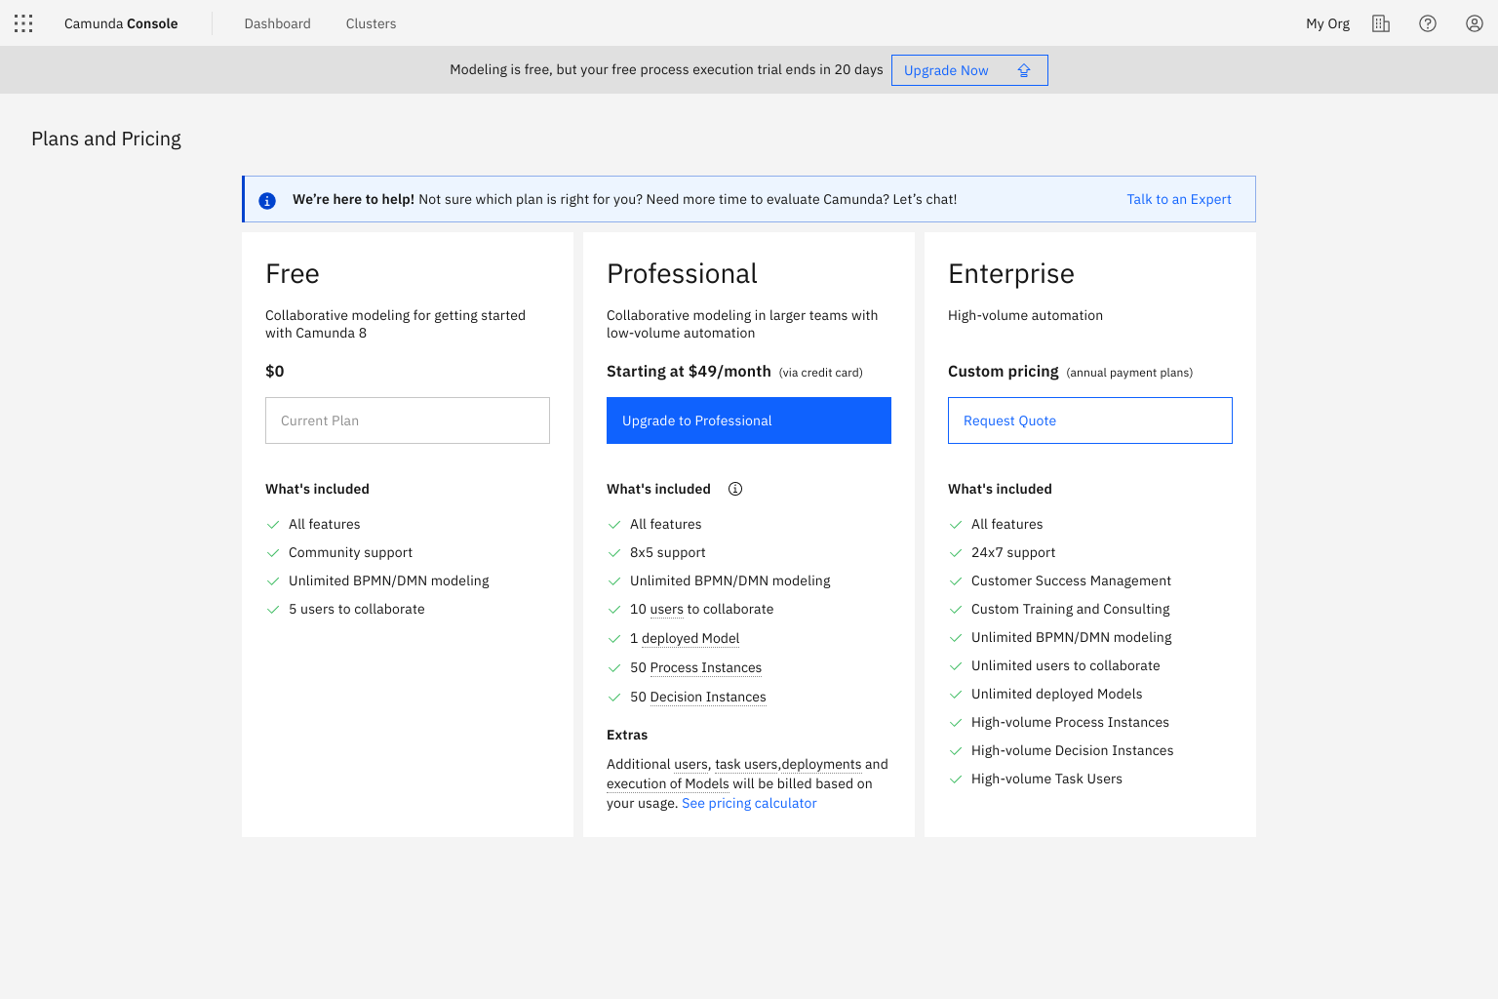The height and width of the screenshot is (999, 1498).
Task: Go to the Dashboard tab
Action: tap(277, 23)
